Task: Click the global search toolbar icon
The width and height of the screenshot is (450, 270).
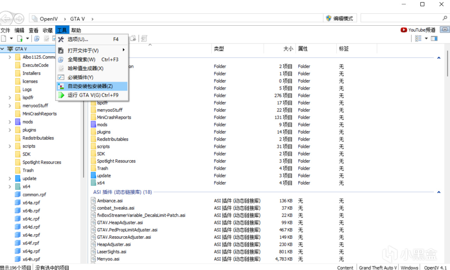Action: click(x=37, y=38)
